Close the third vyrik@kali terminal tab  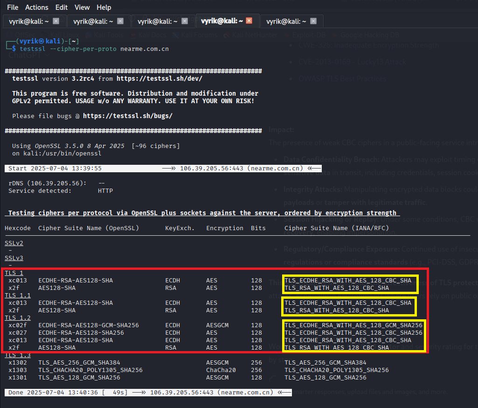point(185,21)
